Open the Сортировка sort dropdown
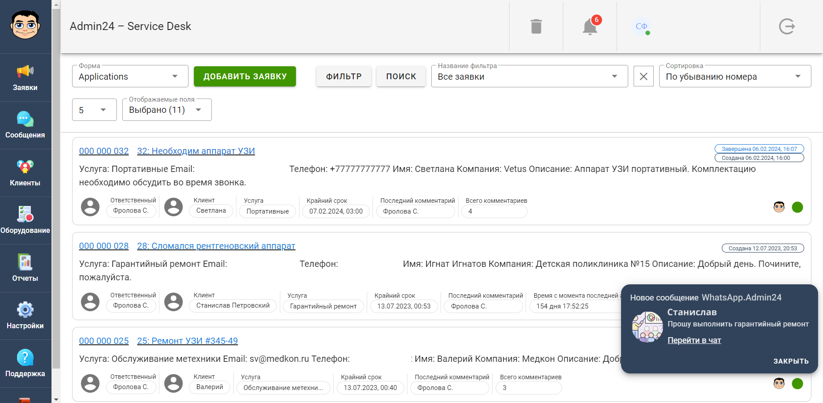Image resolution: width=823 pixels, height=403 pixels. pos(734,77)
